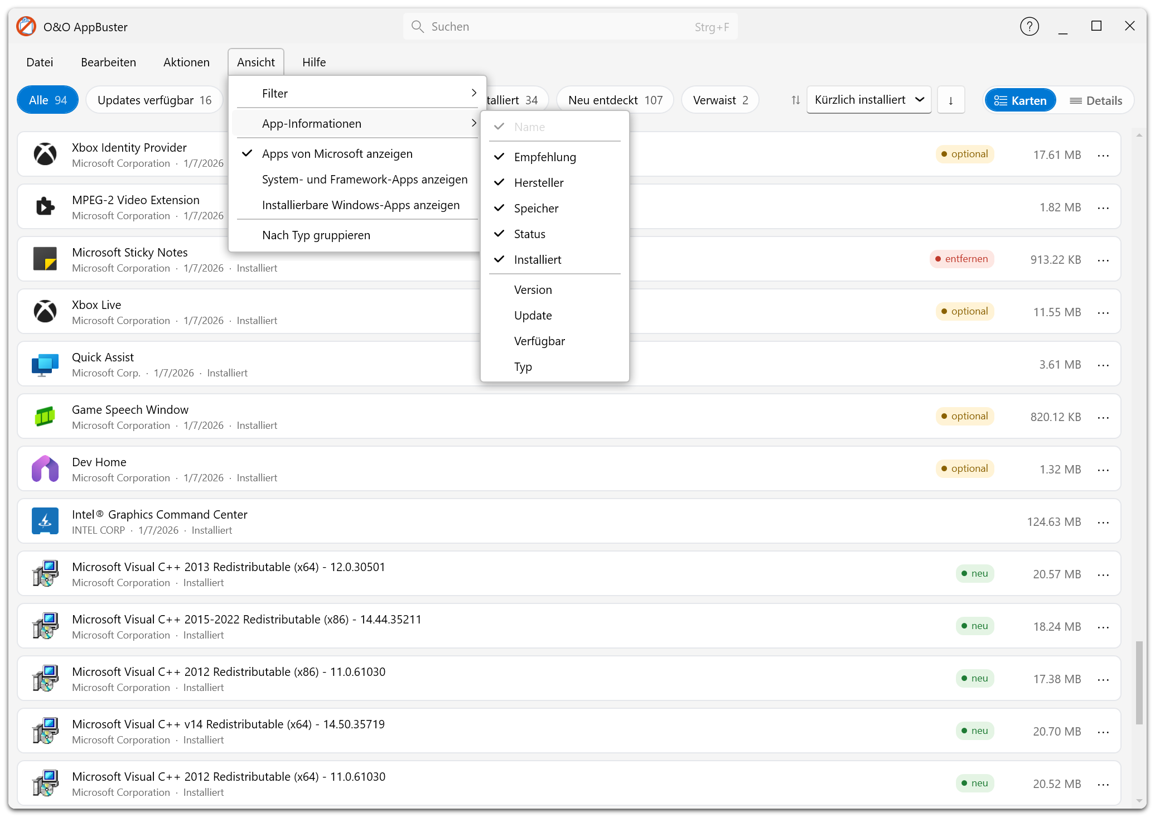Open more options for Microsoft Sticky Notes
Image resolution: width=1155 pixels, height=817 pixels.
click(1103, 260)
